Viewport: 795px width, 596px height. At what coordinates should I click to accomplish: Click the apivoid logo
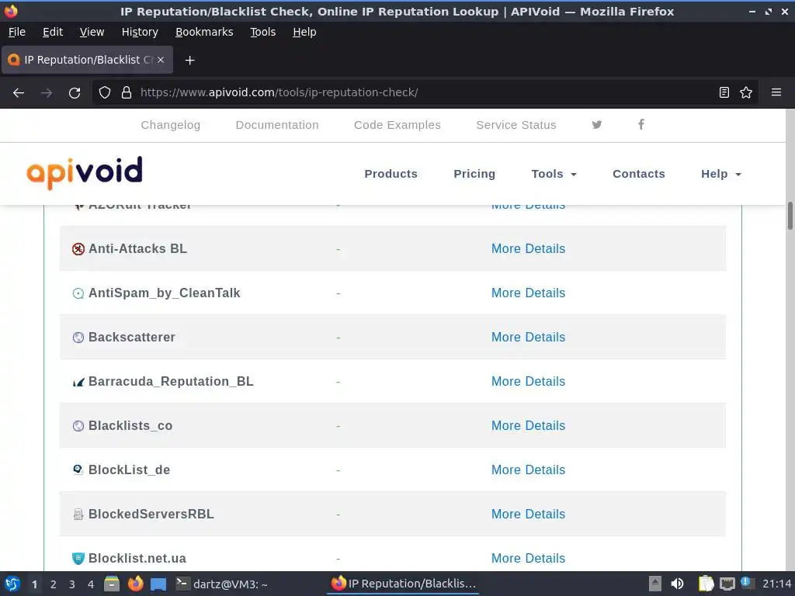click(84, 173)
